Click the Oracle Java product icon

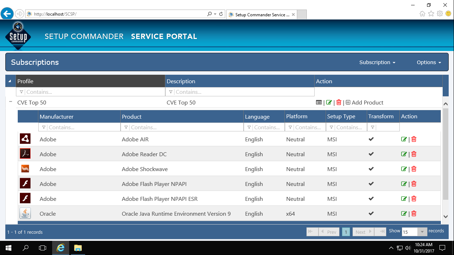(x=25, y=213)
